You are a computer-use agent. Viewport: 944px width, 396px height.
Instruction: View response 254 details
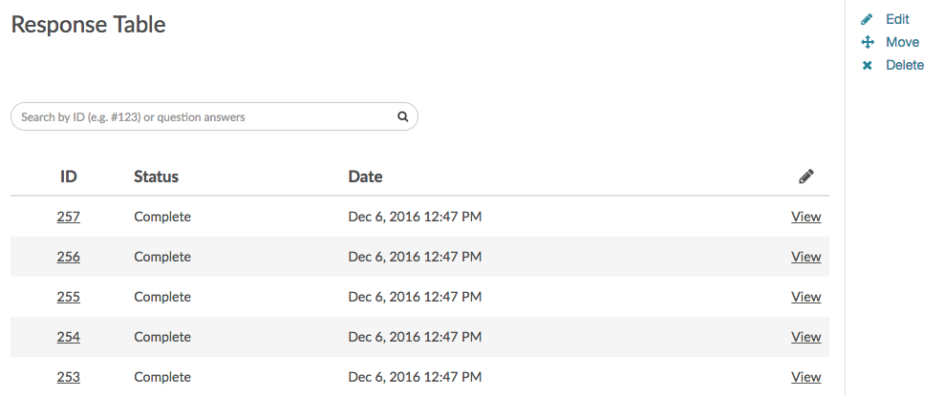point(805,337)
